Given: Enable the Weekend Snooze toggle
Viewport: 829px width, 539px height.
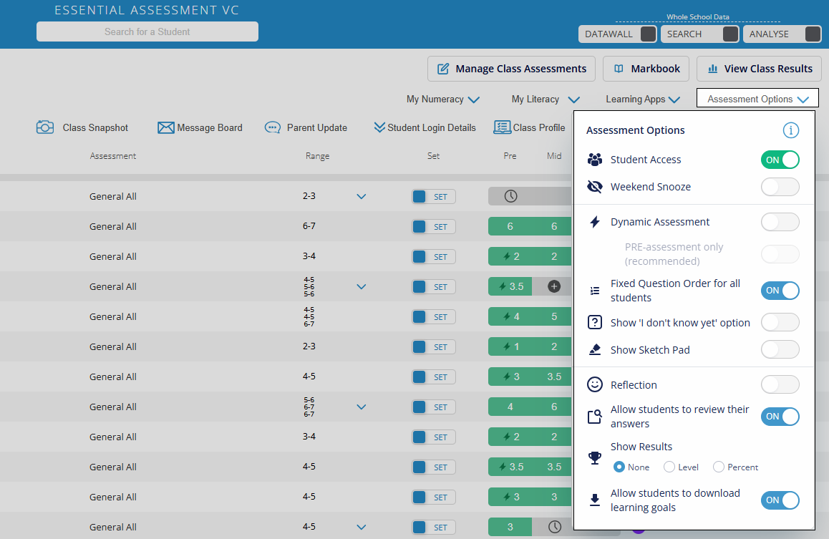Looking at the screenshot, I should pyautogui.click(x=780, y=187).
